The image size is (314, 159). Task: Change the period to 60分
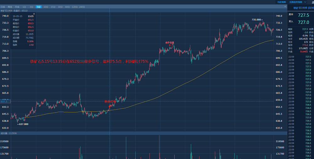point(67,7)
